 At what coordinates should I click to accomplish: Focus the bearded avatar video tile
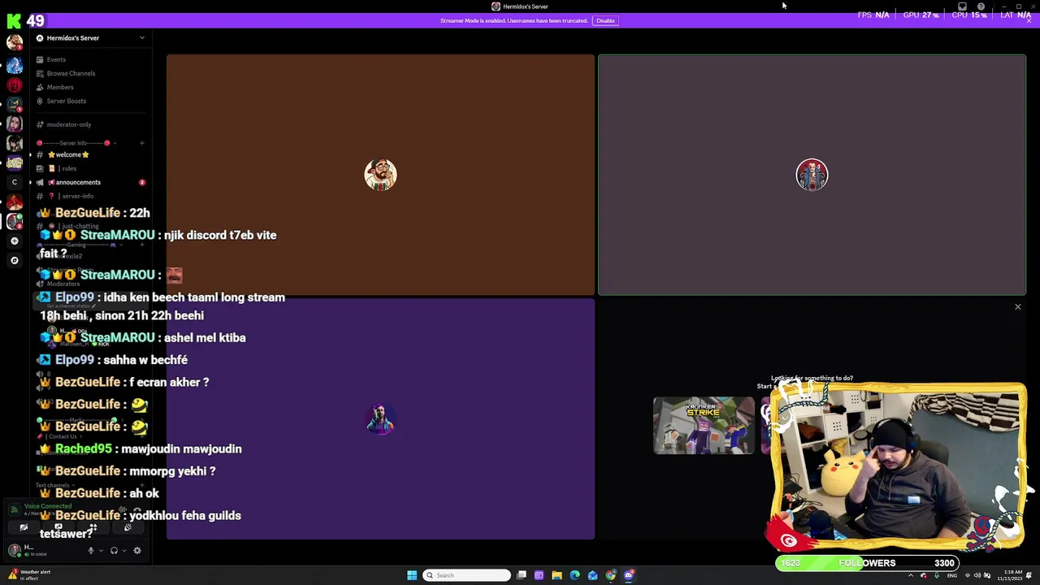pos(380,175)
